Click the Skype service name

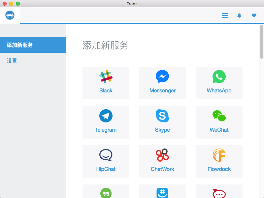(162, 130)
